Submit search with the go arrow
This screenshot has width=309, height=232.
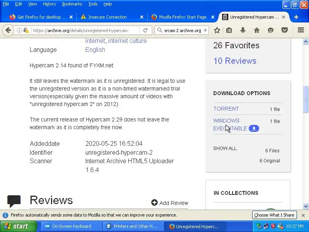205,31
